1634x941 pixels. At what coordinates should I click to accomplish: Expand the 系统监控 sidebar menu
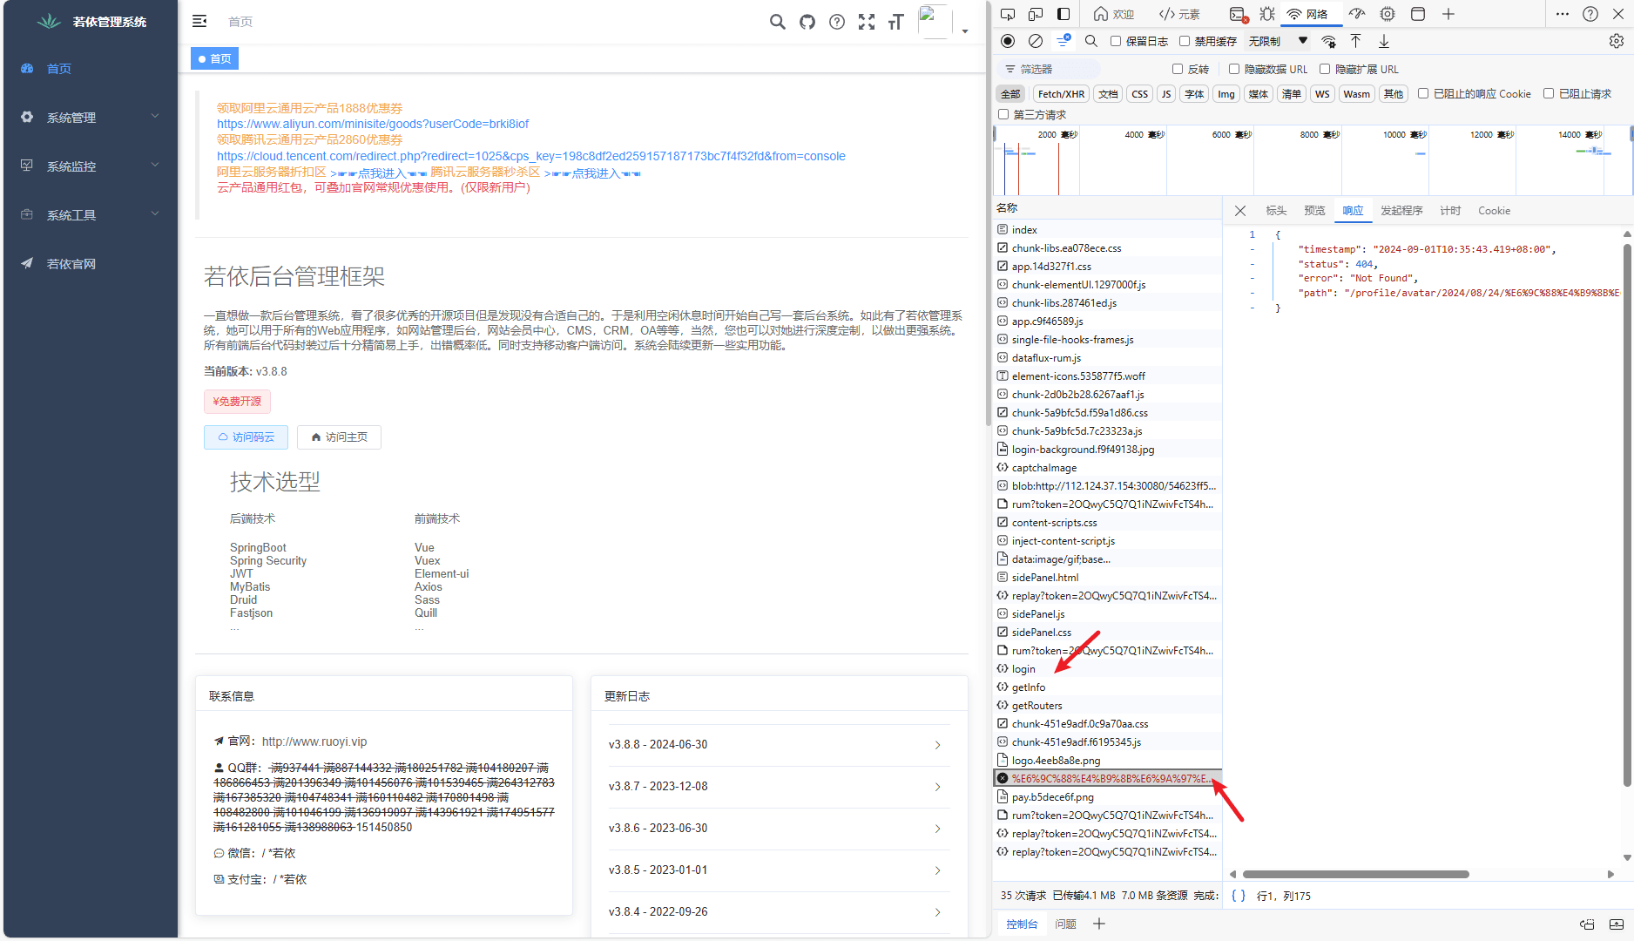tap(91, 166)
